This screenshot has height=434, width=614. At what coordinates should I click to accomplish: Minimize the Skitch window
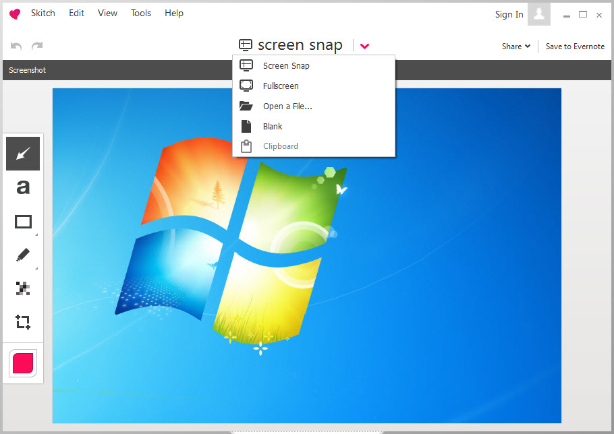(x=566, y=15)
